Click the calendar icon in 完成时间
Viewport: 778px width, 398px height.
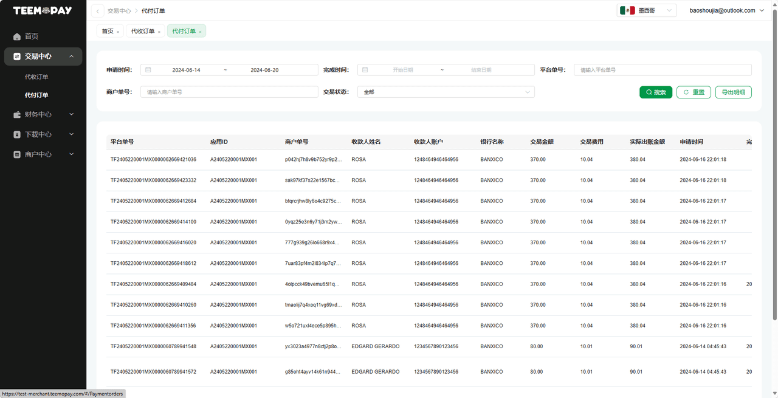(365, 70)
